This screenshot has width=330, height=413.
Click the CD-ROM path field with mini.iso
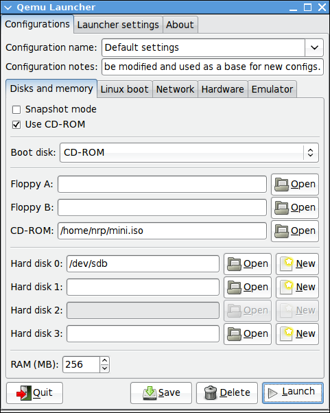[x=162, y=231]
